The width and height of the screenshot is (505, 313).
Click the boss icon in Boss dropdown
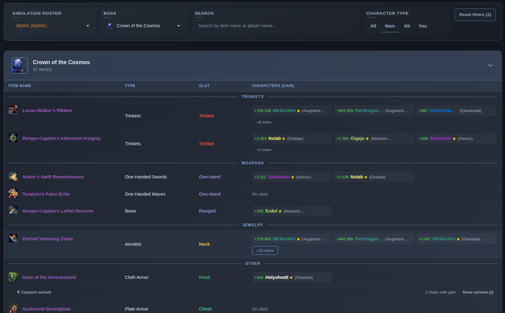coord(110,26)
